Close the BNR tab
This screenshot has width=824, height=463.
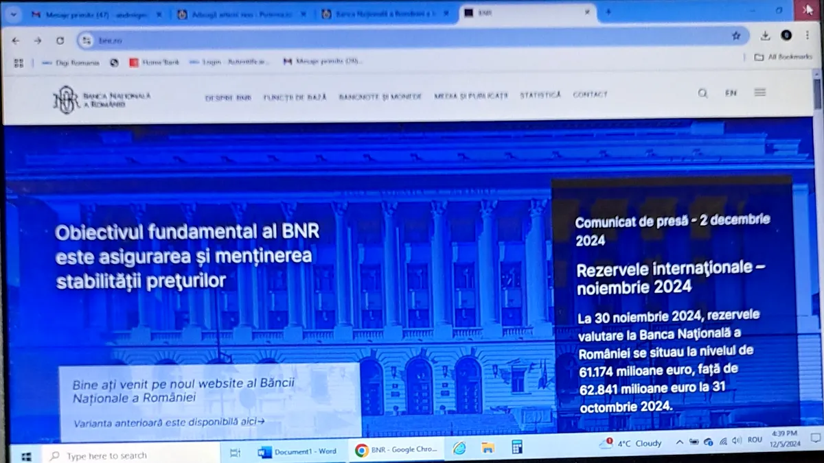(587, 12)
